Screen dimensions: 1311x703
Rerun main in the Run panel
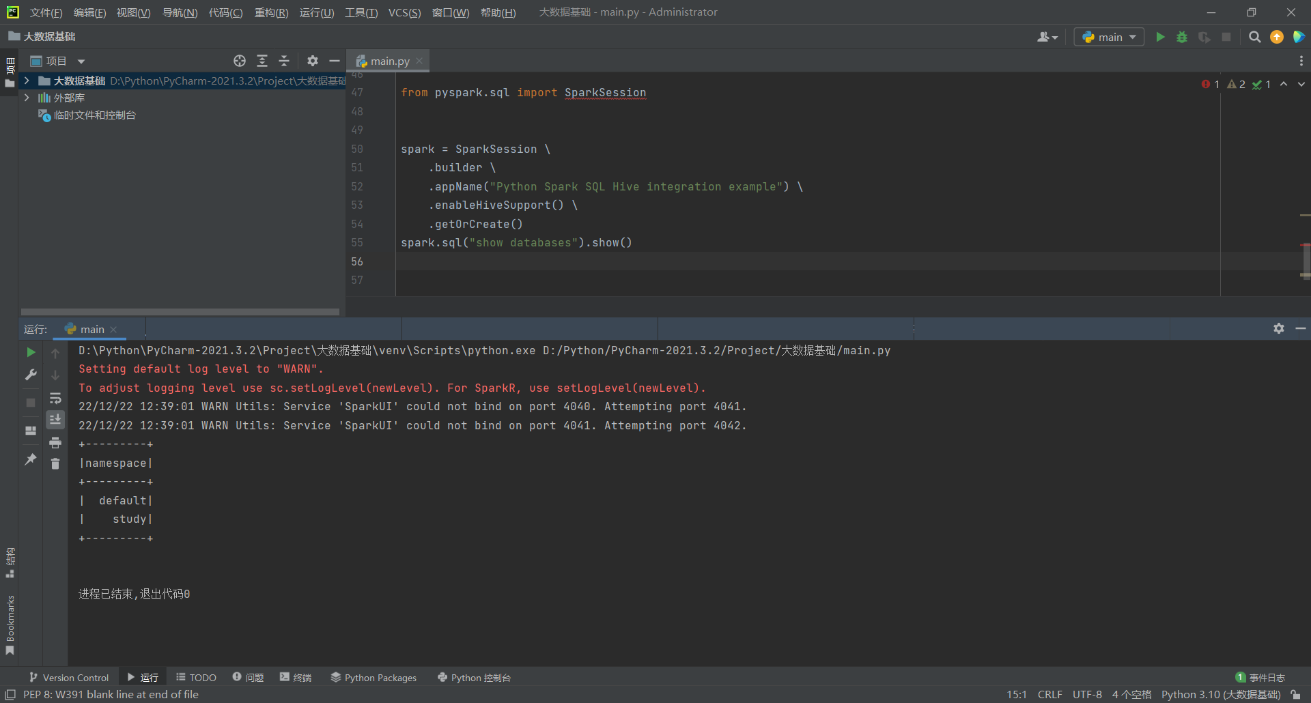(31, 352)
